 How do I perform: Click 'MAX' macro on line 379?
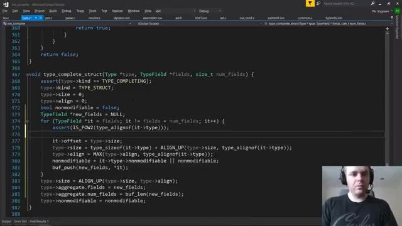tap(97, 154)
